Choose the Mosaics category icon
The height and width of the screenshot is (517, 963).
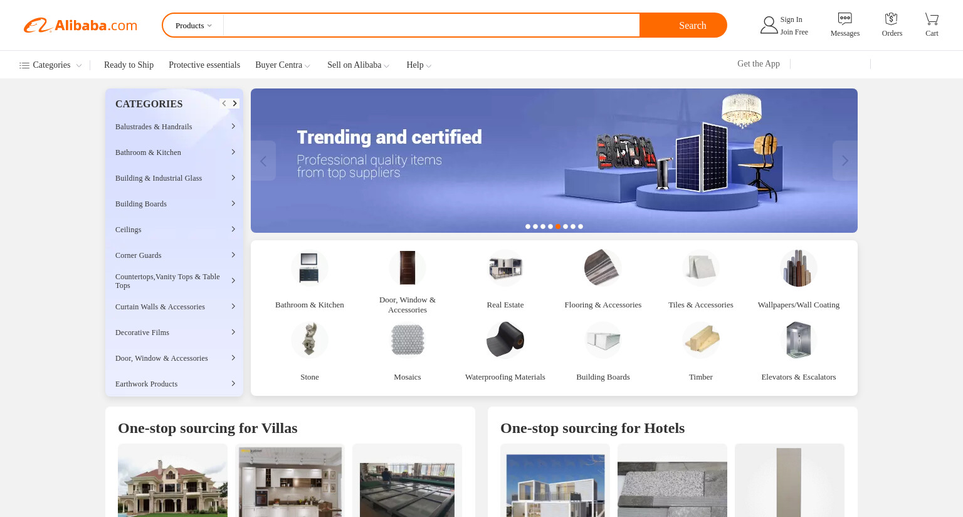click(x=408, y=340)
